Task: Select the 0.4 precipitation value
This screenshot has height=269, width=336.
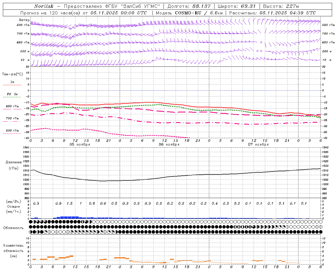Action: click(215, 204)
